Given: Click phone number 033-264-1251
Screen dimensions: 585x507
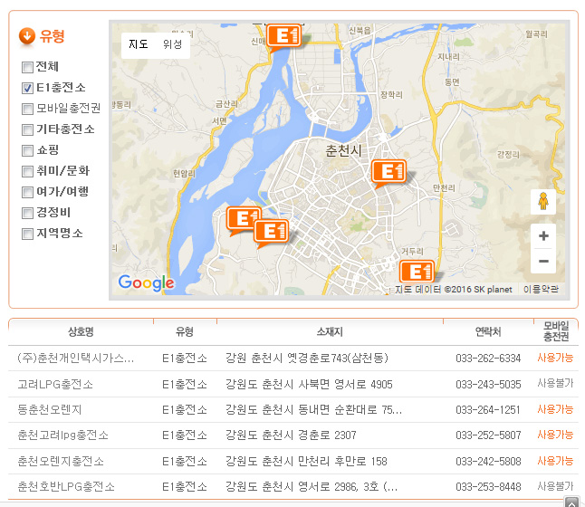Looking at the screenshot, I should click(488, 409).
